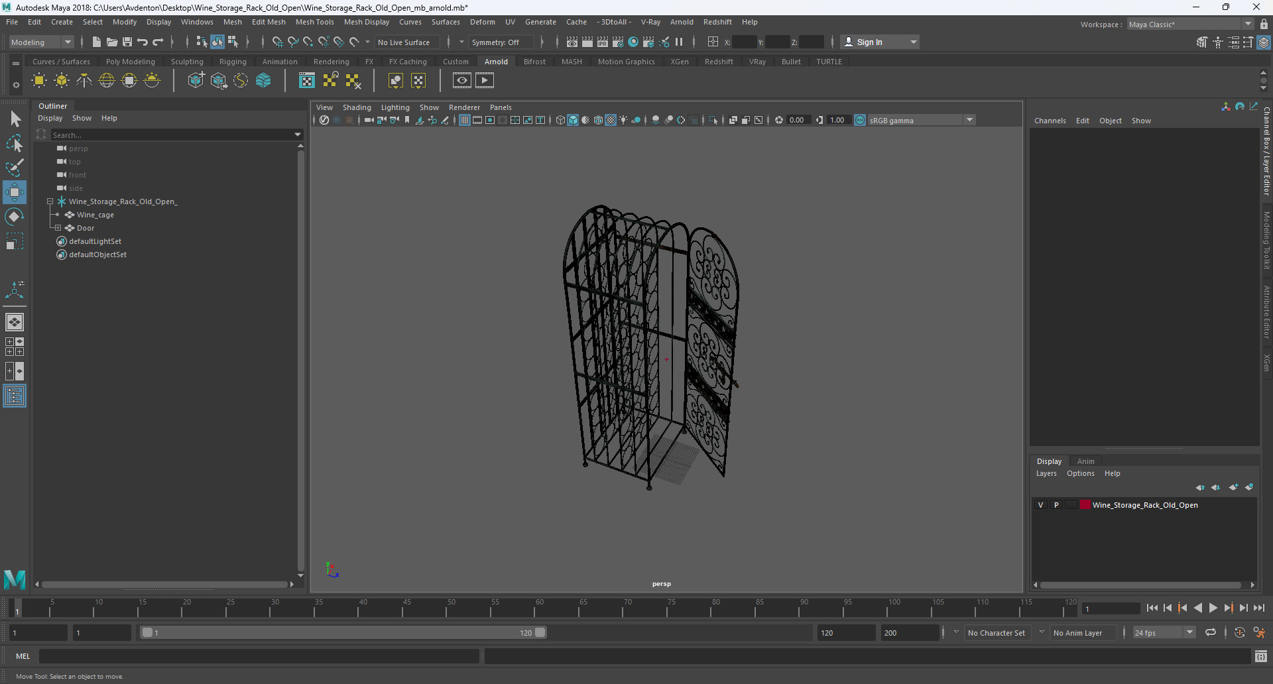Click red color swatch of Wine_Storage_Rack_Old_Open layer
The width and height of the screenshot is (1273, 684).
pos(1085,505)
